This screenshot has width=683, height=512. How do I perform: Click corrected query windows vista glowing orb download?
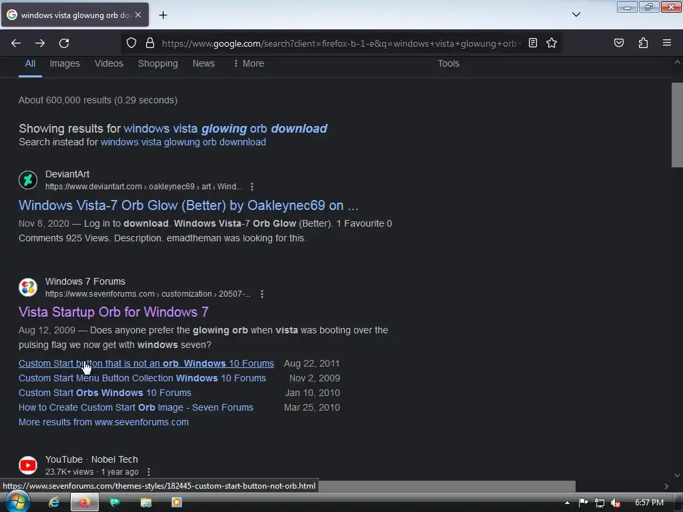point(225,129)
